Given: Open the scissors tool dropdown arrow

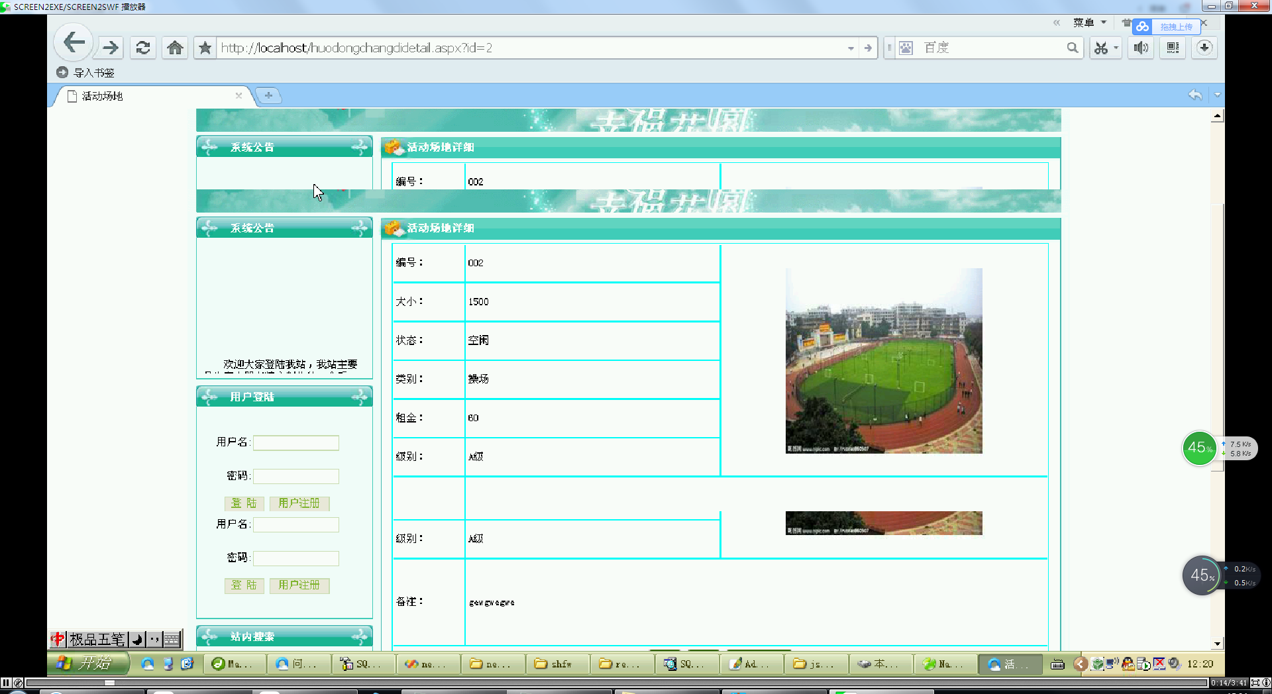Looking at the screenshot, I should tap(1116, 48).
